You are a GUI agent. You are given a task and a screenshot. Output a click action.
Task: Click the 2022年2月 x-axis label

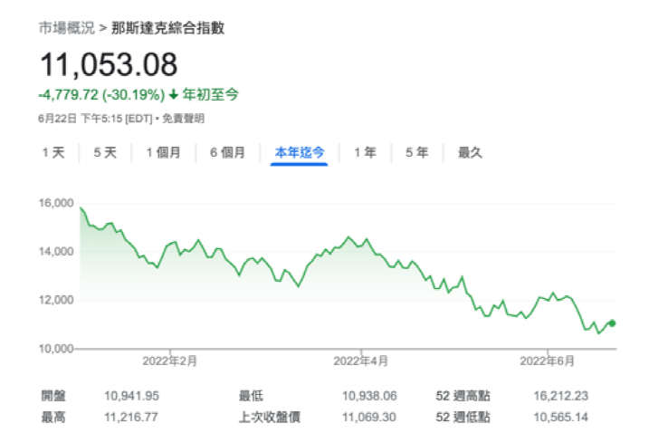169,361
